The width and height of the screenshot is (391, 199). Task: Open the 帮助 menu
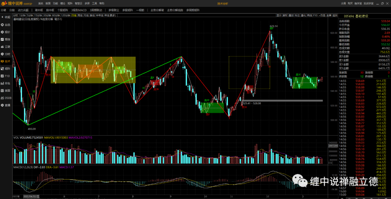[x=102, y=4]
